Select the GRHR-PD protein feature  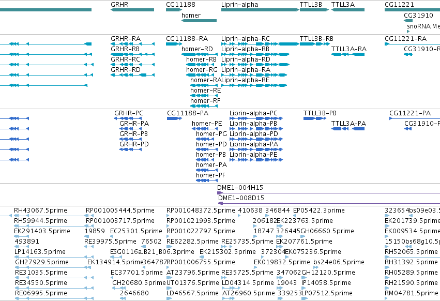tap(130, 149)
